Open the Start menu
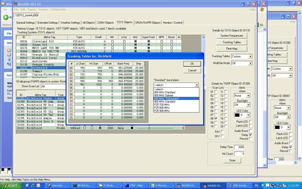Image resolution: width=302 pixels, height=189 pixels. tap(11, 186)
